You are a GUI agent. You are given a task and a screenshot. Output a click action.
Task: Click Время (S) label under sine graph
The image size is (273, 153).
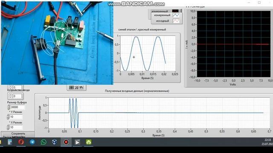click(x=147, y=78)
